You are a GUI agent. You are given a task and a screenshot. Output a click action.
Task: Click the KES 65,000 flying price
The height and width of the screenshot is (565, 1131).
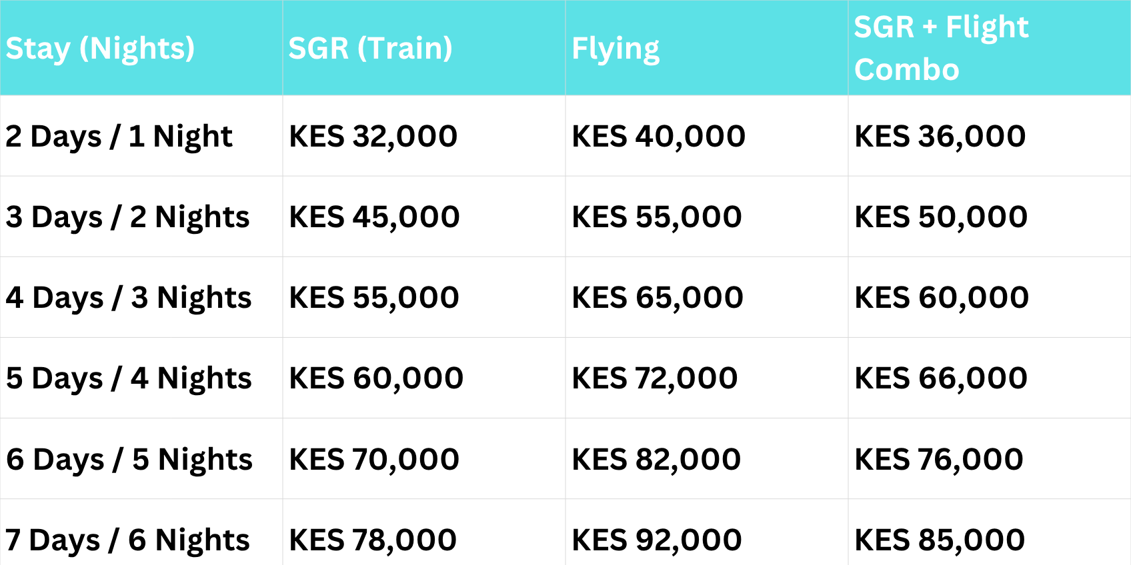[x=658, y=298]
